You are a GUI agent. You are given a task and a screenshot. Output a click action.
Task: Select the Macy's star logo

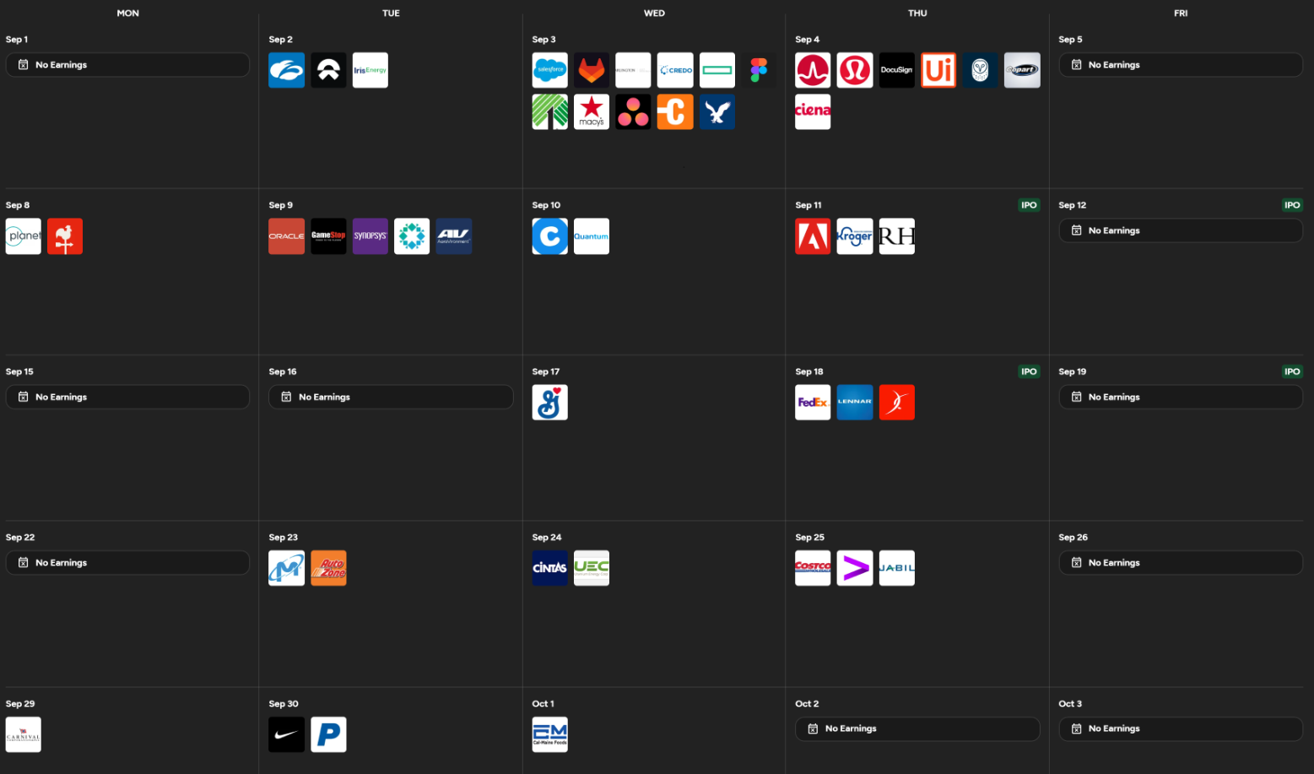click(x=592, y=111)
